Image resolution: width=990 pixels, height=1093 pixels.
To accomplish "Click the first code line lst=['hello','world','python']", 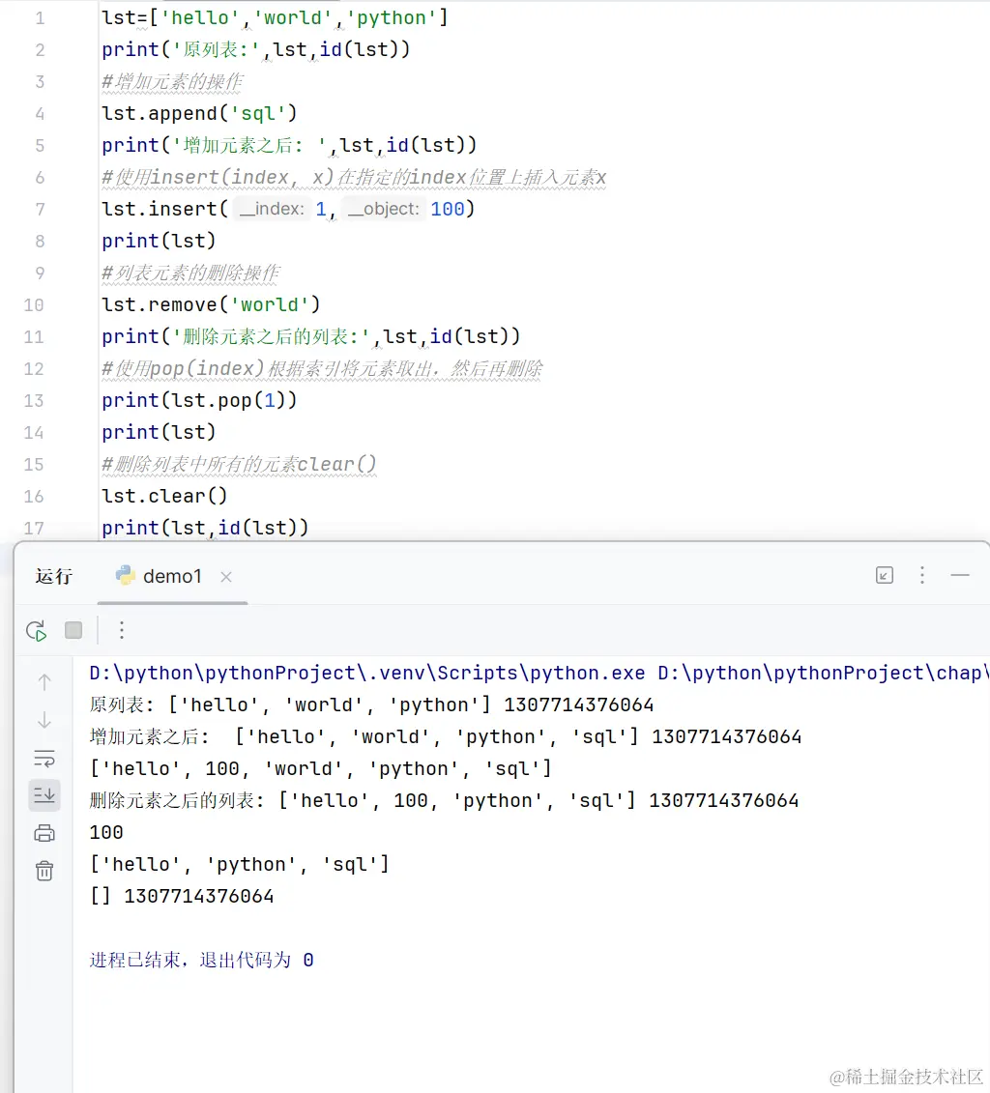I will 275,18.
